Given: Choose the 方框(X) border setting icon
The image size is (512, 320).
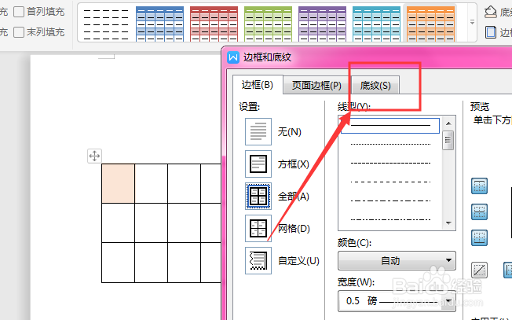Looking at the screenshot, I should click(258, 164).
